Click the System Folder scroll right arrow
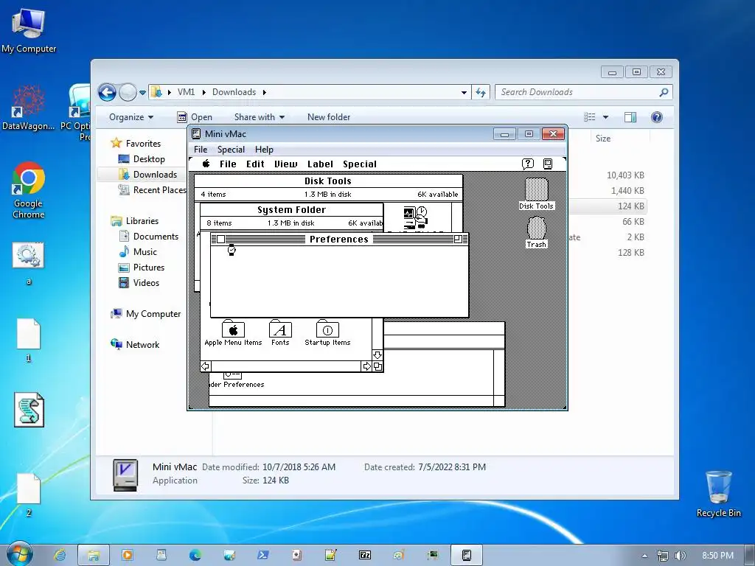 (367, 367)
